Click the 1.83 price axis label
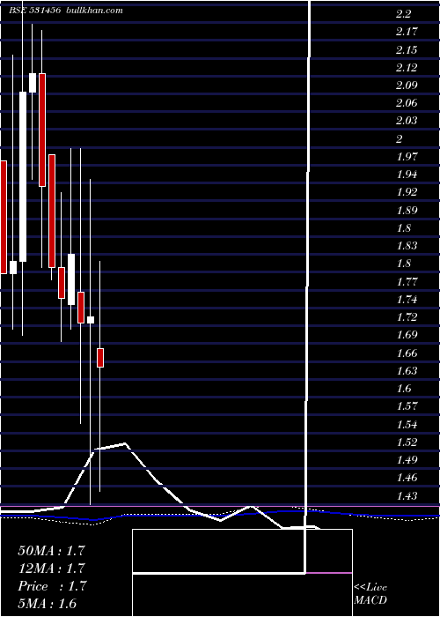The height and width of the screenshot is (617, 440). click(x=407, y=246)
